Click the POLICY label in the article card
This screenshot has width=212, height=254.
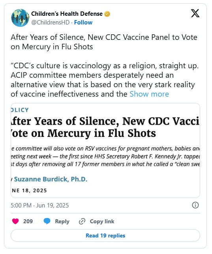point(20,110)
